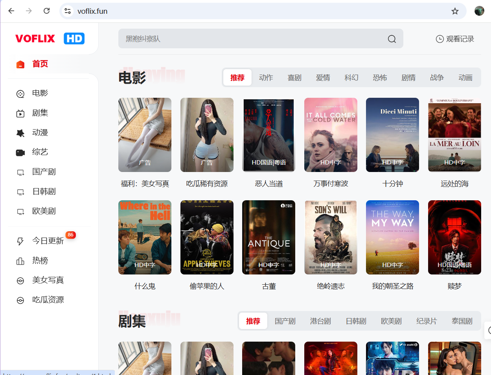This screenshot has width=491, height=375.
Task: Select the 剧情 movie tab
Action: pyautogui.click(x=408, y=78)
